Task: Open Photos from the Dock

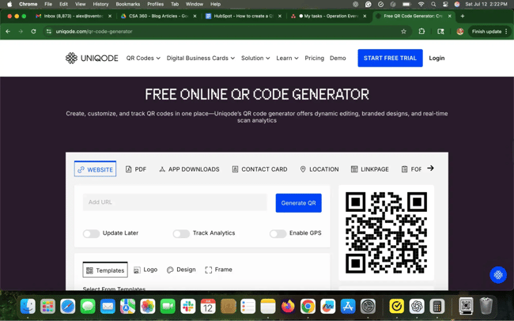Action: click(x=148, y=307)
